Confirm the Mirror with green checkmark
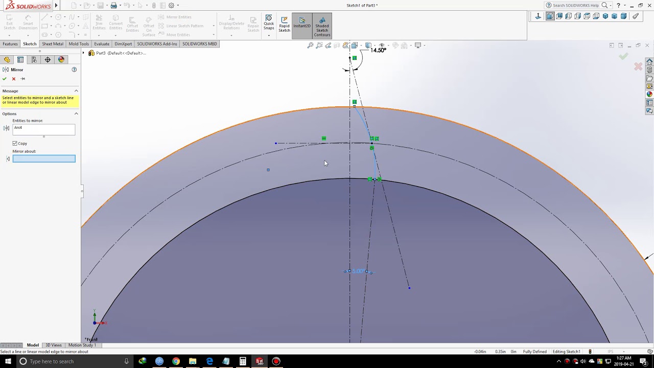The width and height of the screenshot is (654, 368). tap(5, 79)
